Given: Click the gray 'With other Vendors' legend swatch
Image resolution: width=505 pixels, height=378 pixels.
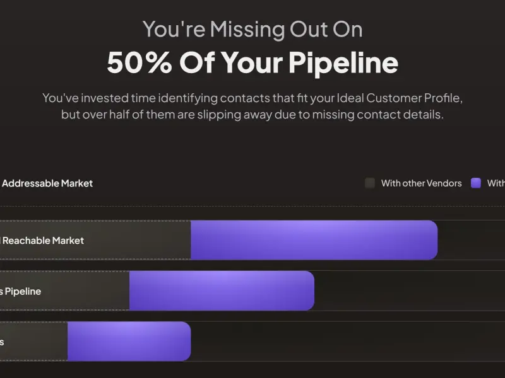Looking at the screenshot, I should click(x=370, y=183).
